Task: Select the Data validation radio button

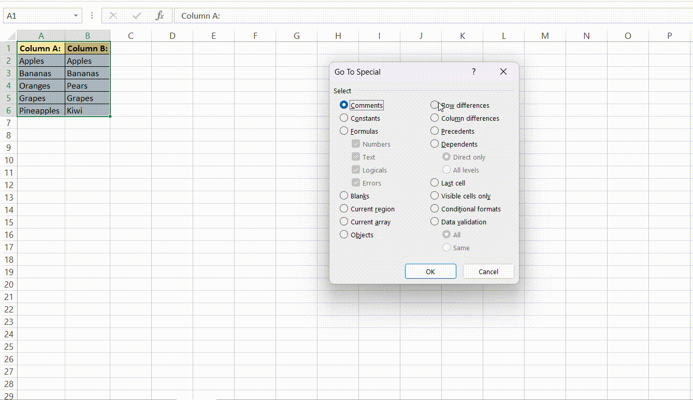Action: 435,221
